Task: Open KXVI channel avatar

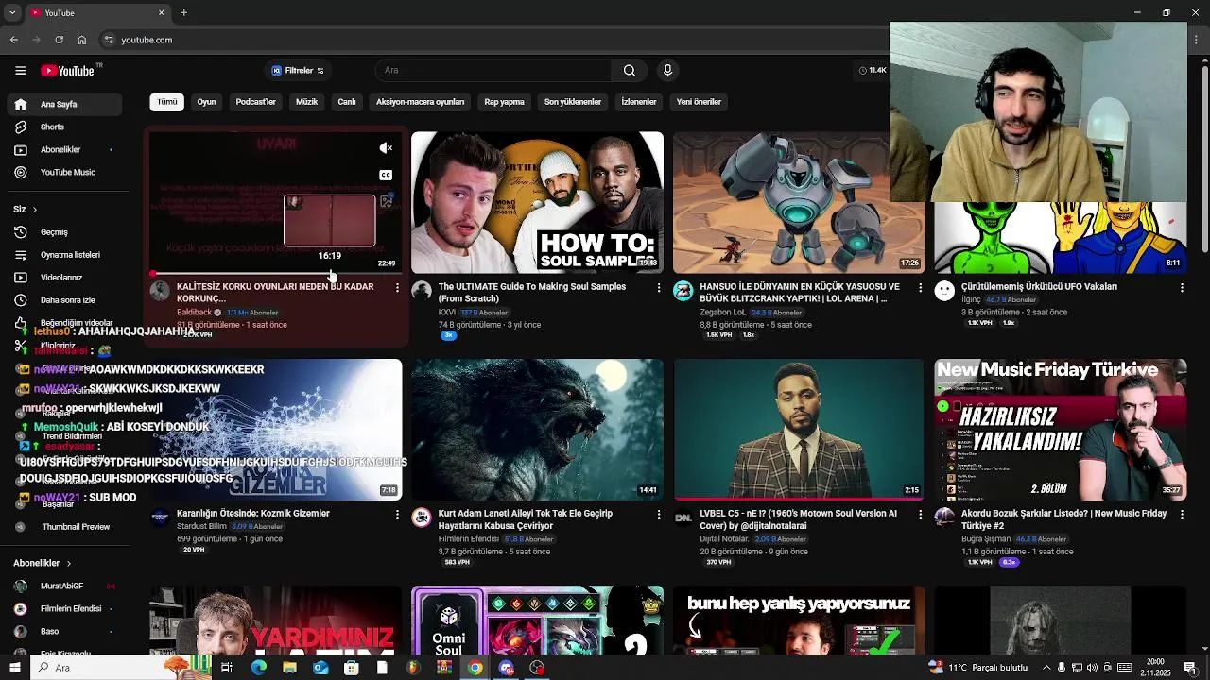Action: 422,291
